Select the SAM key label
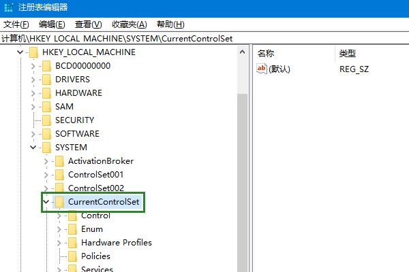409x272 pixels. click(64, 107)
